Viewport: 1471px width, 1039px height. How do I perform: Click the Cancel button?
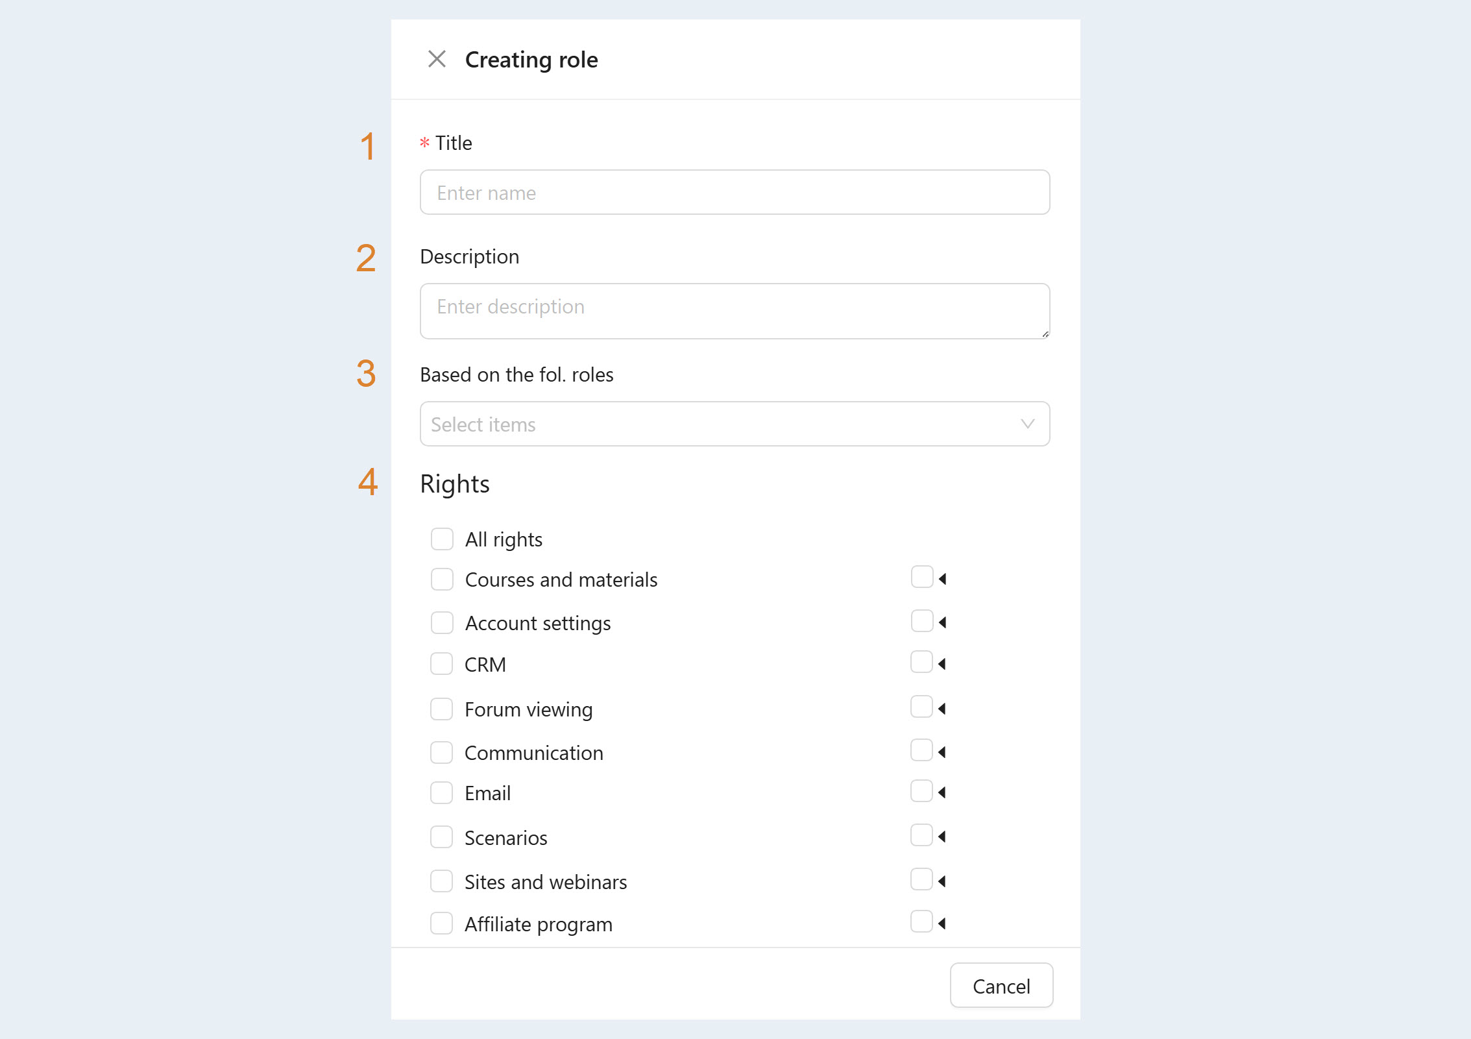1001,985
